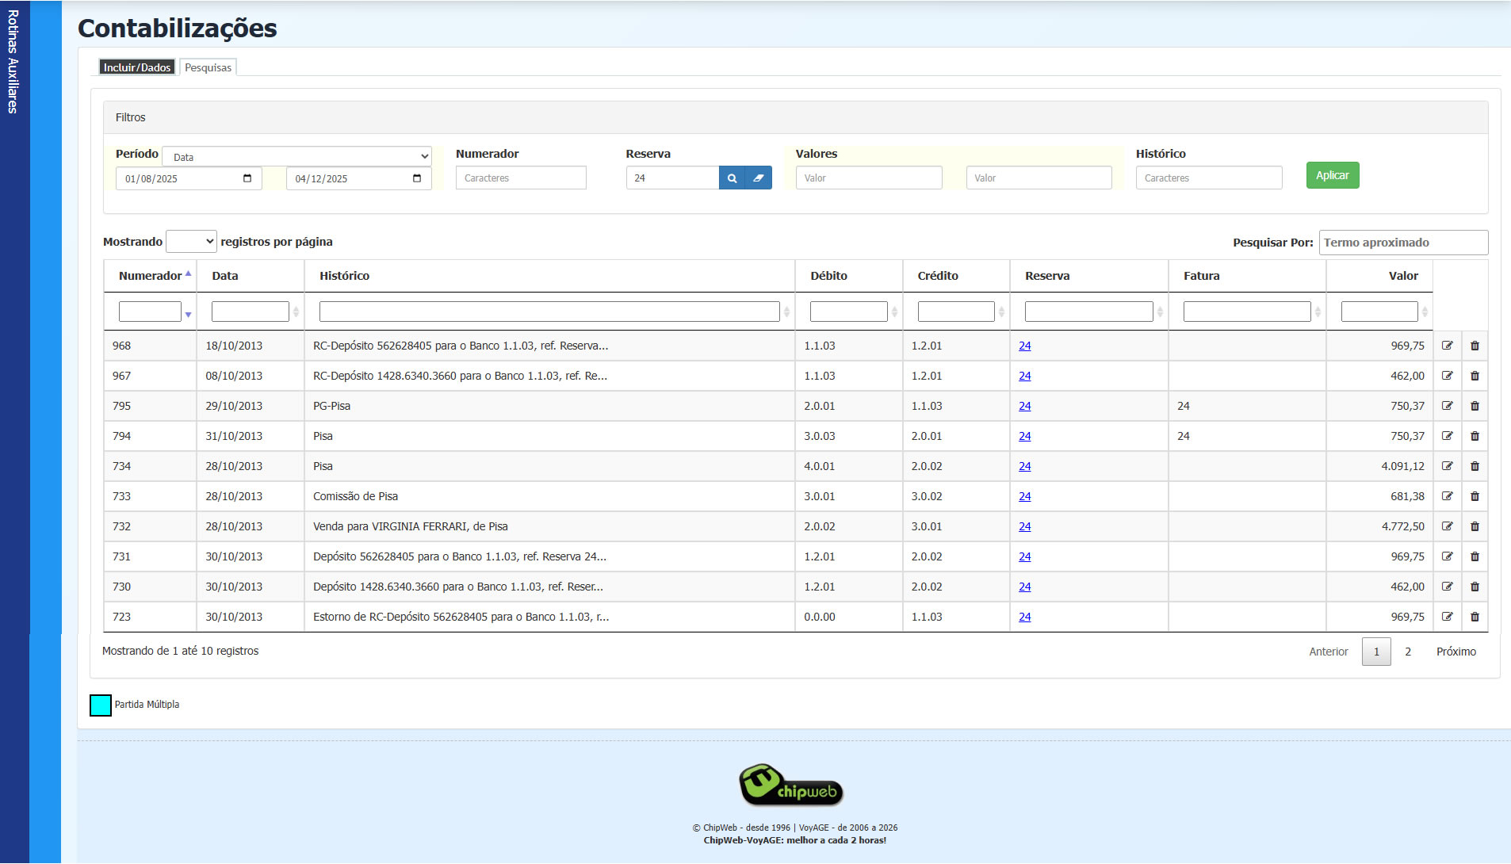
Task: Delete entry 967 using trash icon
Action: (x=1475, y=376)
